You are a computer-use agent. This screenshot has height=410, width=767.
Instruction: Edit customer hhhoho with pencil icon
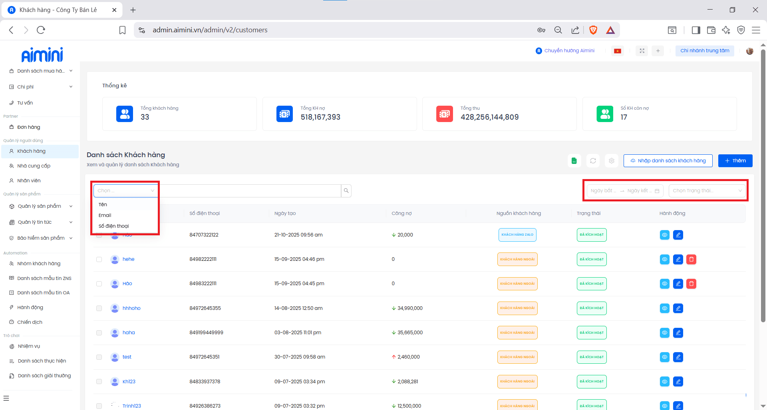[678, 308]
